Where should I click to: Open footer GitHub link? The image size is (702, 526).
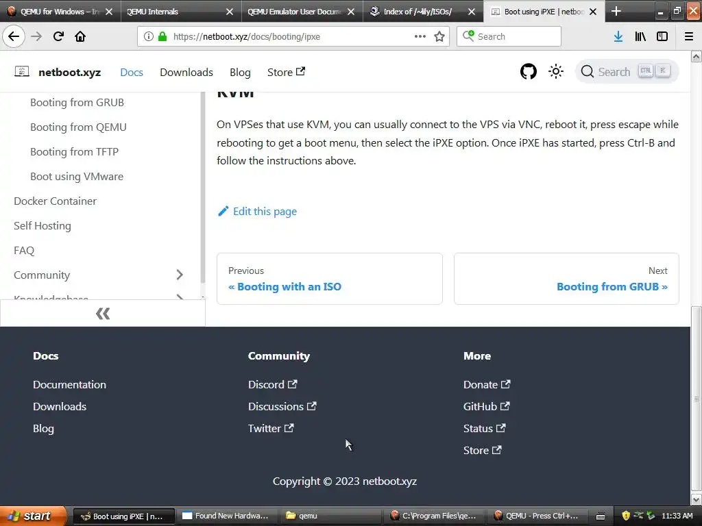486,406
